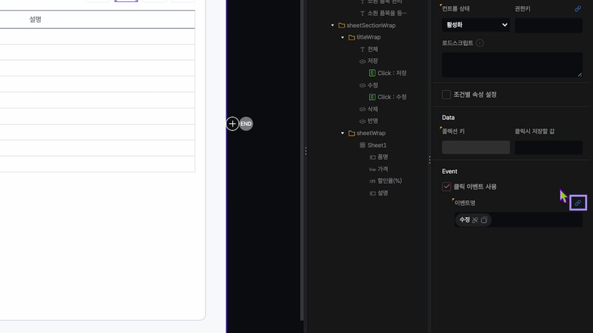Viewport: 593px width, 333px height.
Task: Collapse the sheetSectionWrap folder arrow
Action: (332, 25)
